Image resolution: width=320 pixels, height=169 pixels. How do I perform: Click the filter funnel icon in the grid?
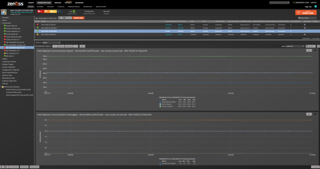[299, 18]
